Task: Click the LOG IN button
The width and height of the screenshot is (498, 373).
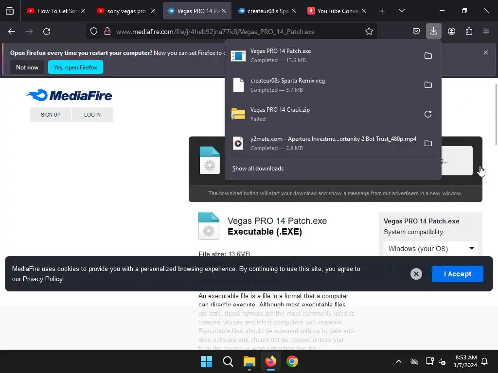Action: point(92,115)
